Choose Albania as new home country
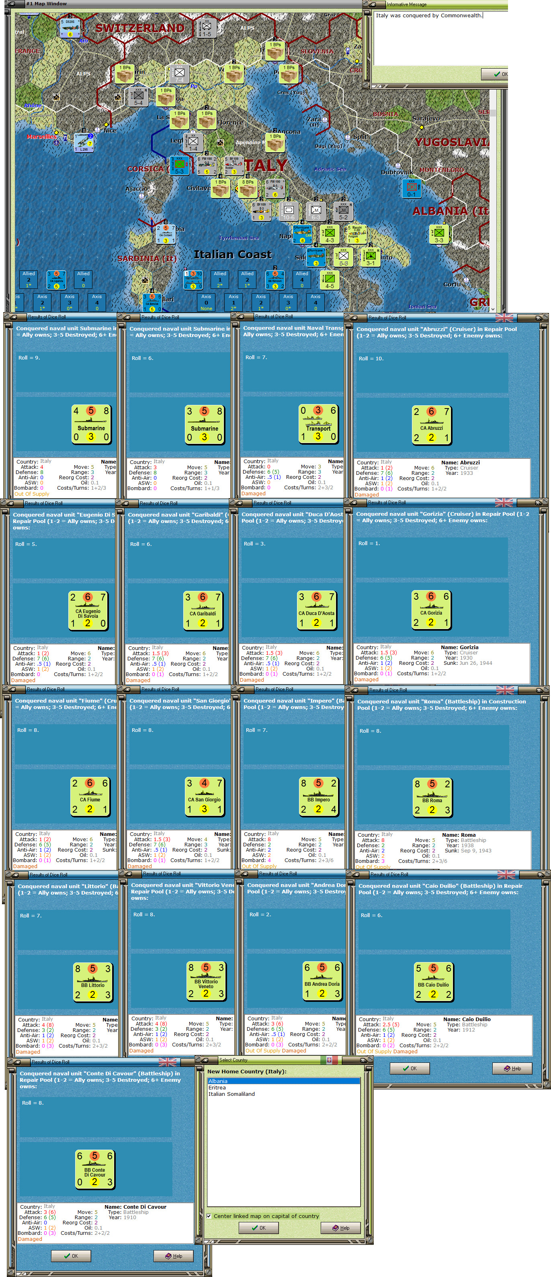551x1277 pixels. (283, 1081)
